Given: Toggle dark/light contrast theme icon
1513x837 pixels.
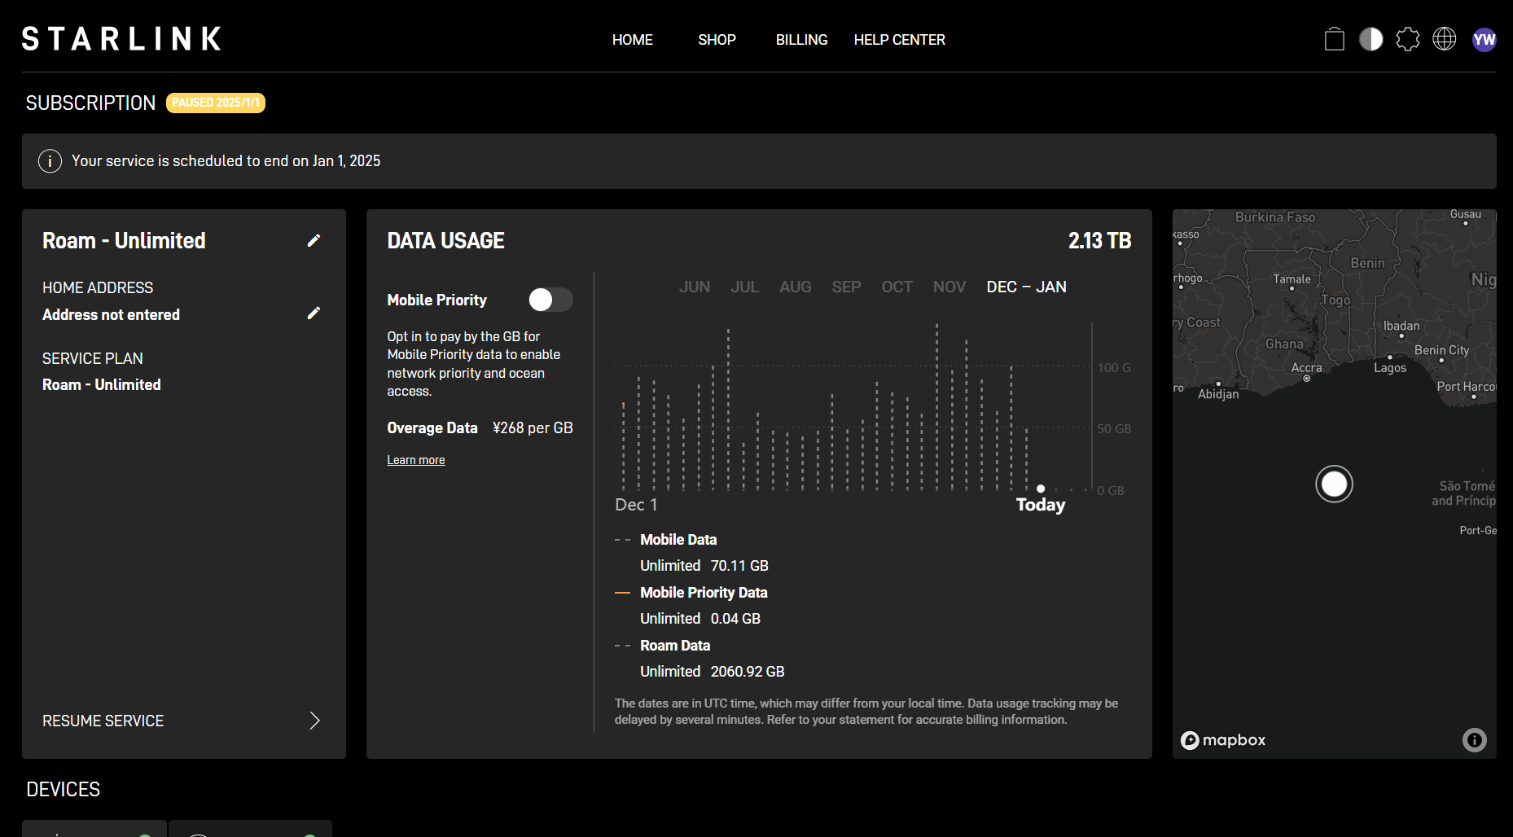Looking at the screenshot, I should tap(1370, 39).
